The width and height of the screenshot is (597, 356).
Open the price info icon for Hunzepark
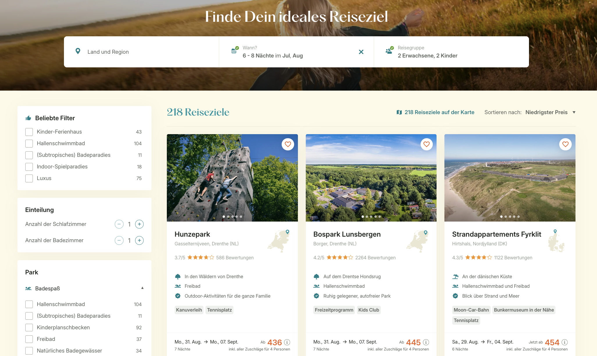[x=287, y=342]
